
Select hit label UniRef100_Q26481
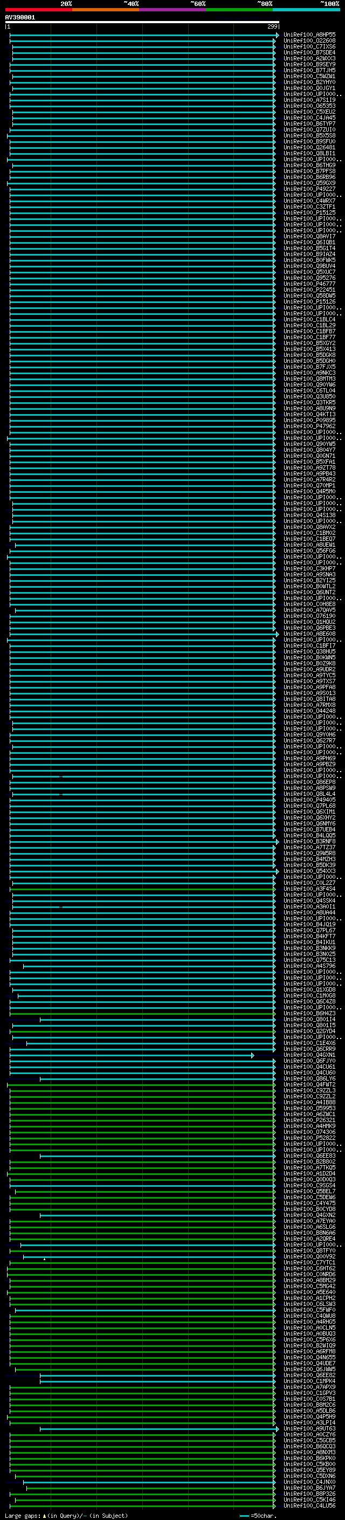309,148
